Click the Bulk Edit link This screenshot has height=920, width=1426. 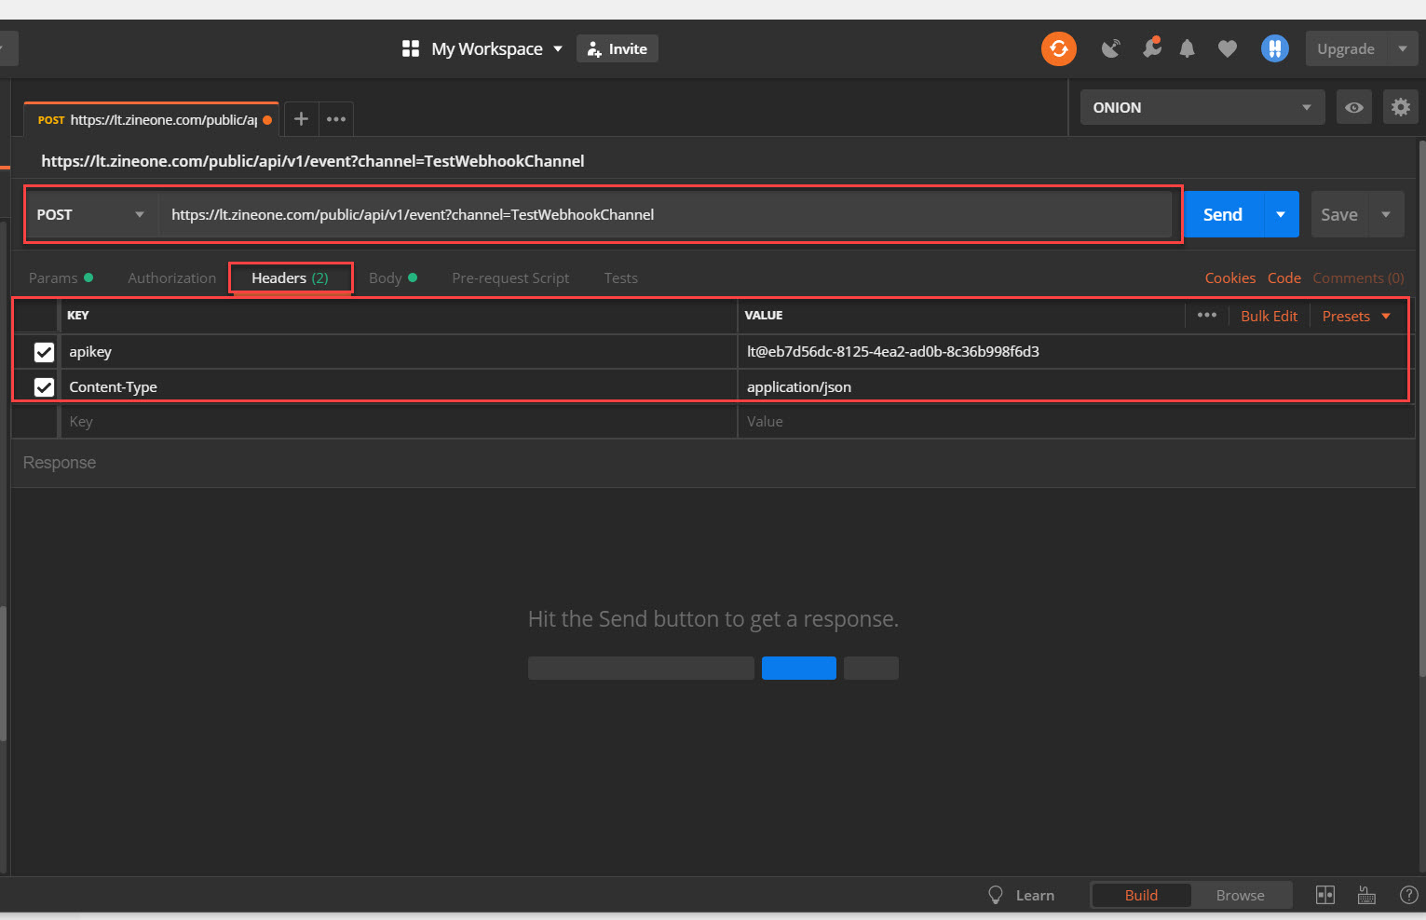(1269, 317)
